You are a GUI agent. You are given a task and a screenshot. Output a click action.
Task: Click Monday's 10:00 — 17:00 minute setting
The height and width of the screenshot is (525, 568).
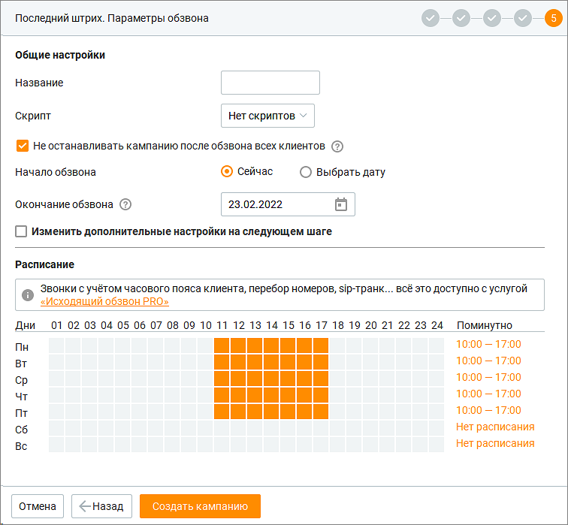point(488,344)
